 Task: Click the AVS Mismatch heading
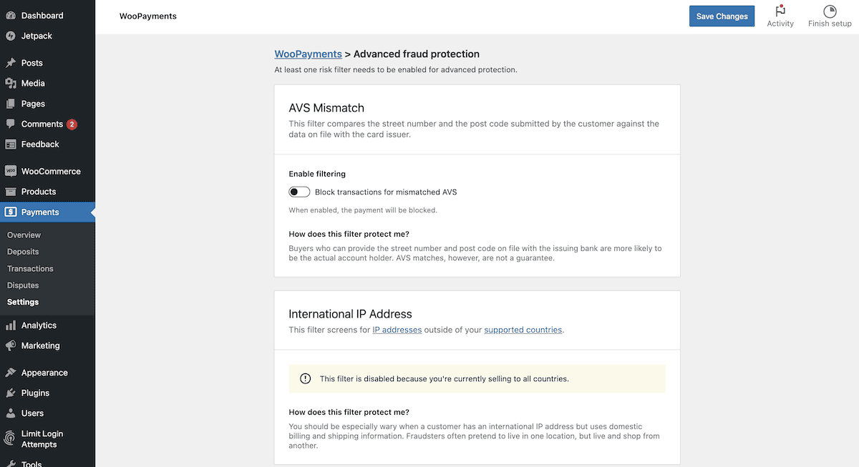(x=326, y=108)
